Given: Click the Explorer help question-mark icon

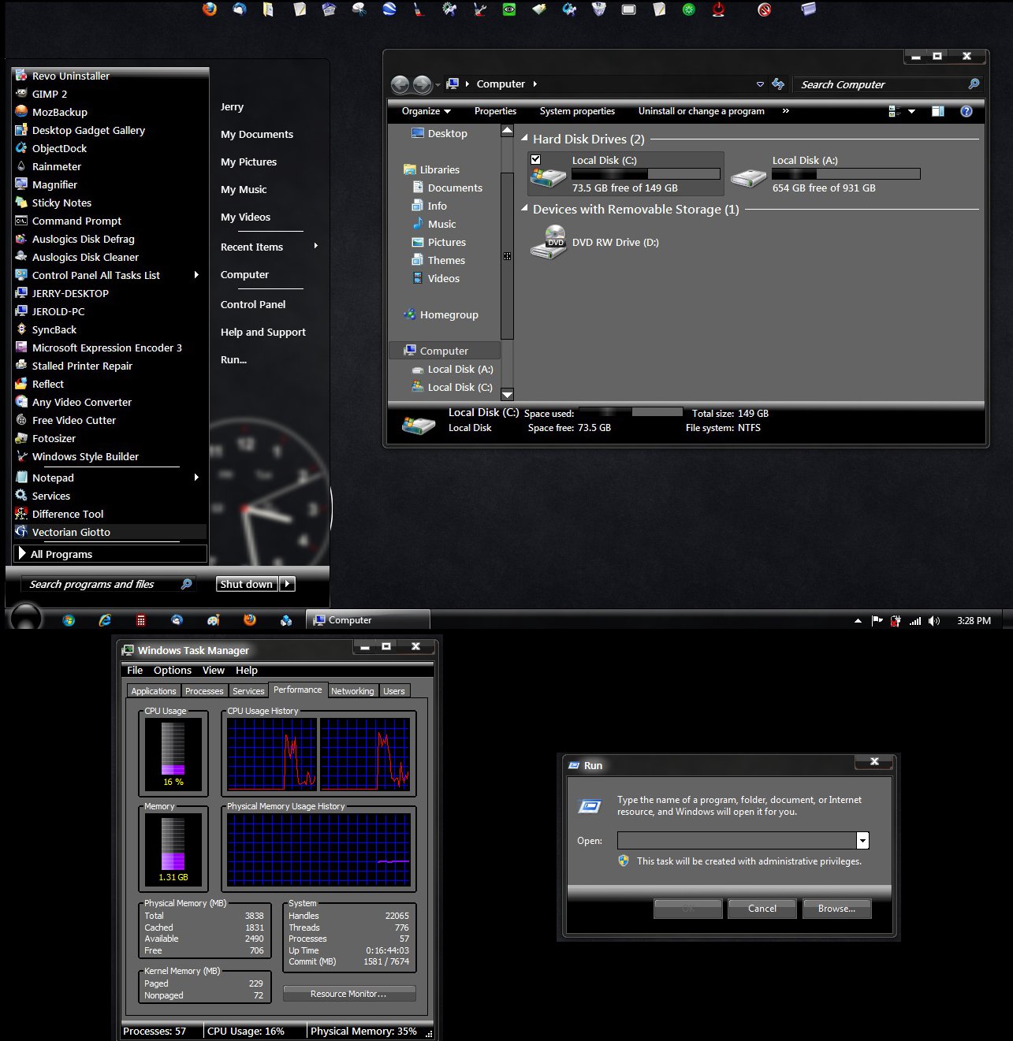Looking at the screenshot, I should tap(966, 111).
